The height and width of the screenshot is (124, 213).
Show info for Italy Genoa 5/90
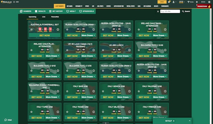point(129,91)
